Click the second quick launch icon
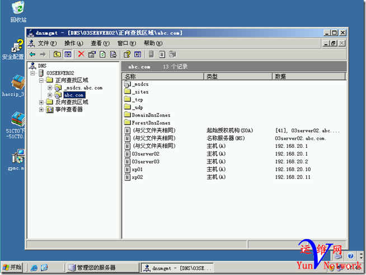366x275 pixels. 44,268
